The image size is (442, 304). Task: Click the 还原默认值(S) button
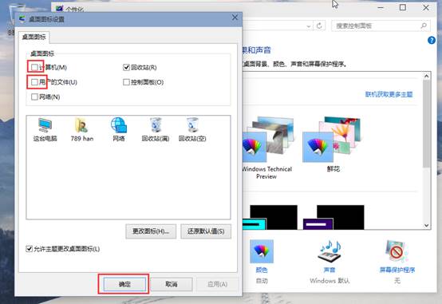click(206, 231)
